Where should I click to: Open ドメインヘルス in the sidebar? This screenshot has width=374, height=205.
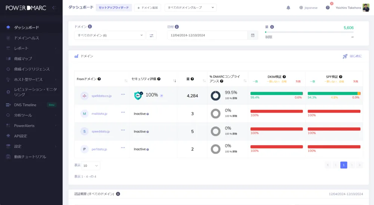pyautogui.click(x=27, y=38)
